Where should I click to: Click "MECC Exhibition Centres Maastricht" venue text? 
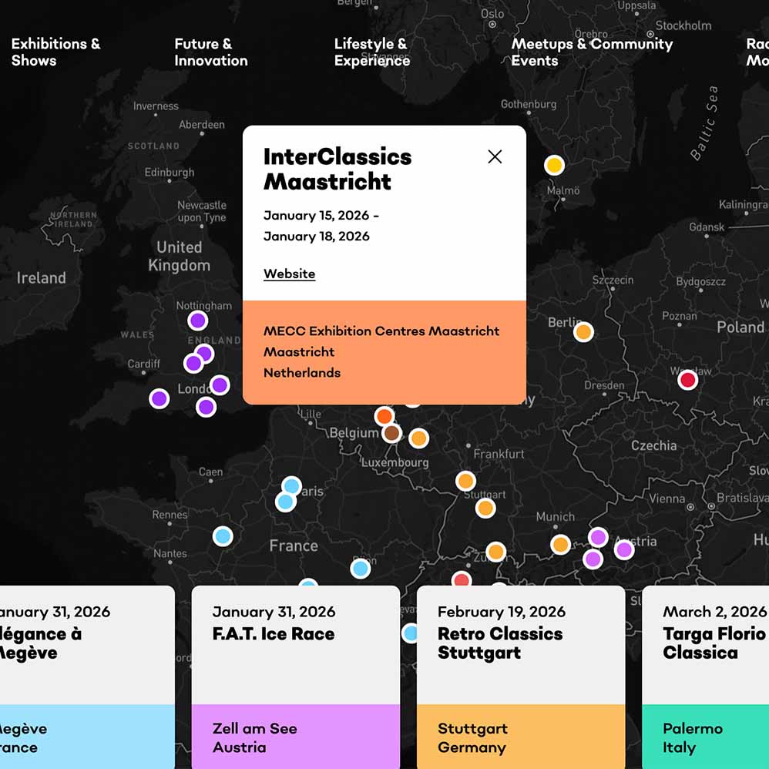381,331
